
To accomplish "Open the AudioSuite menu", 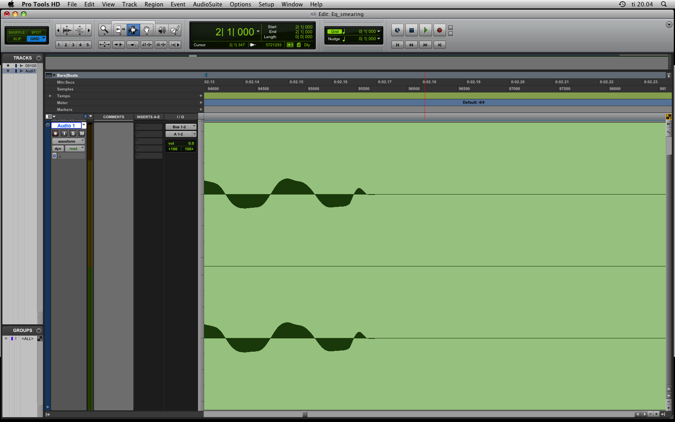I will pyautogui.click(x=207, y=4).
